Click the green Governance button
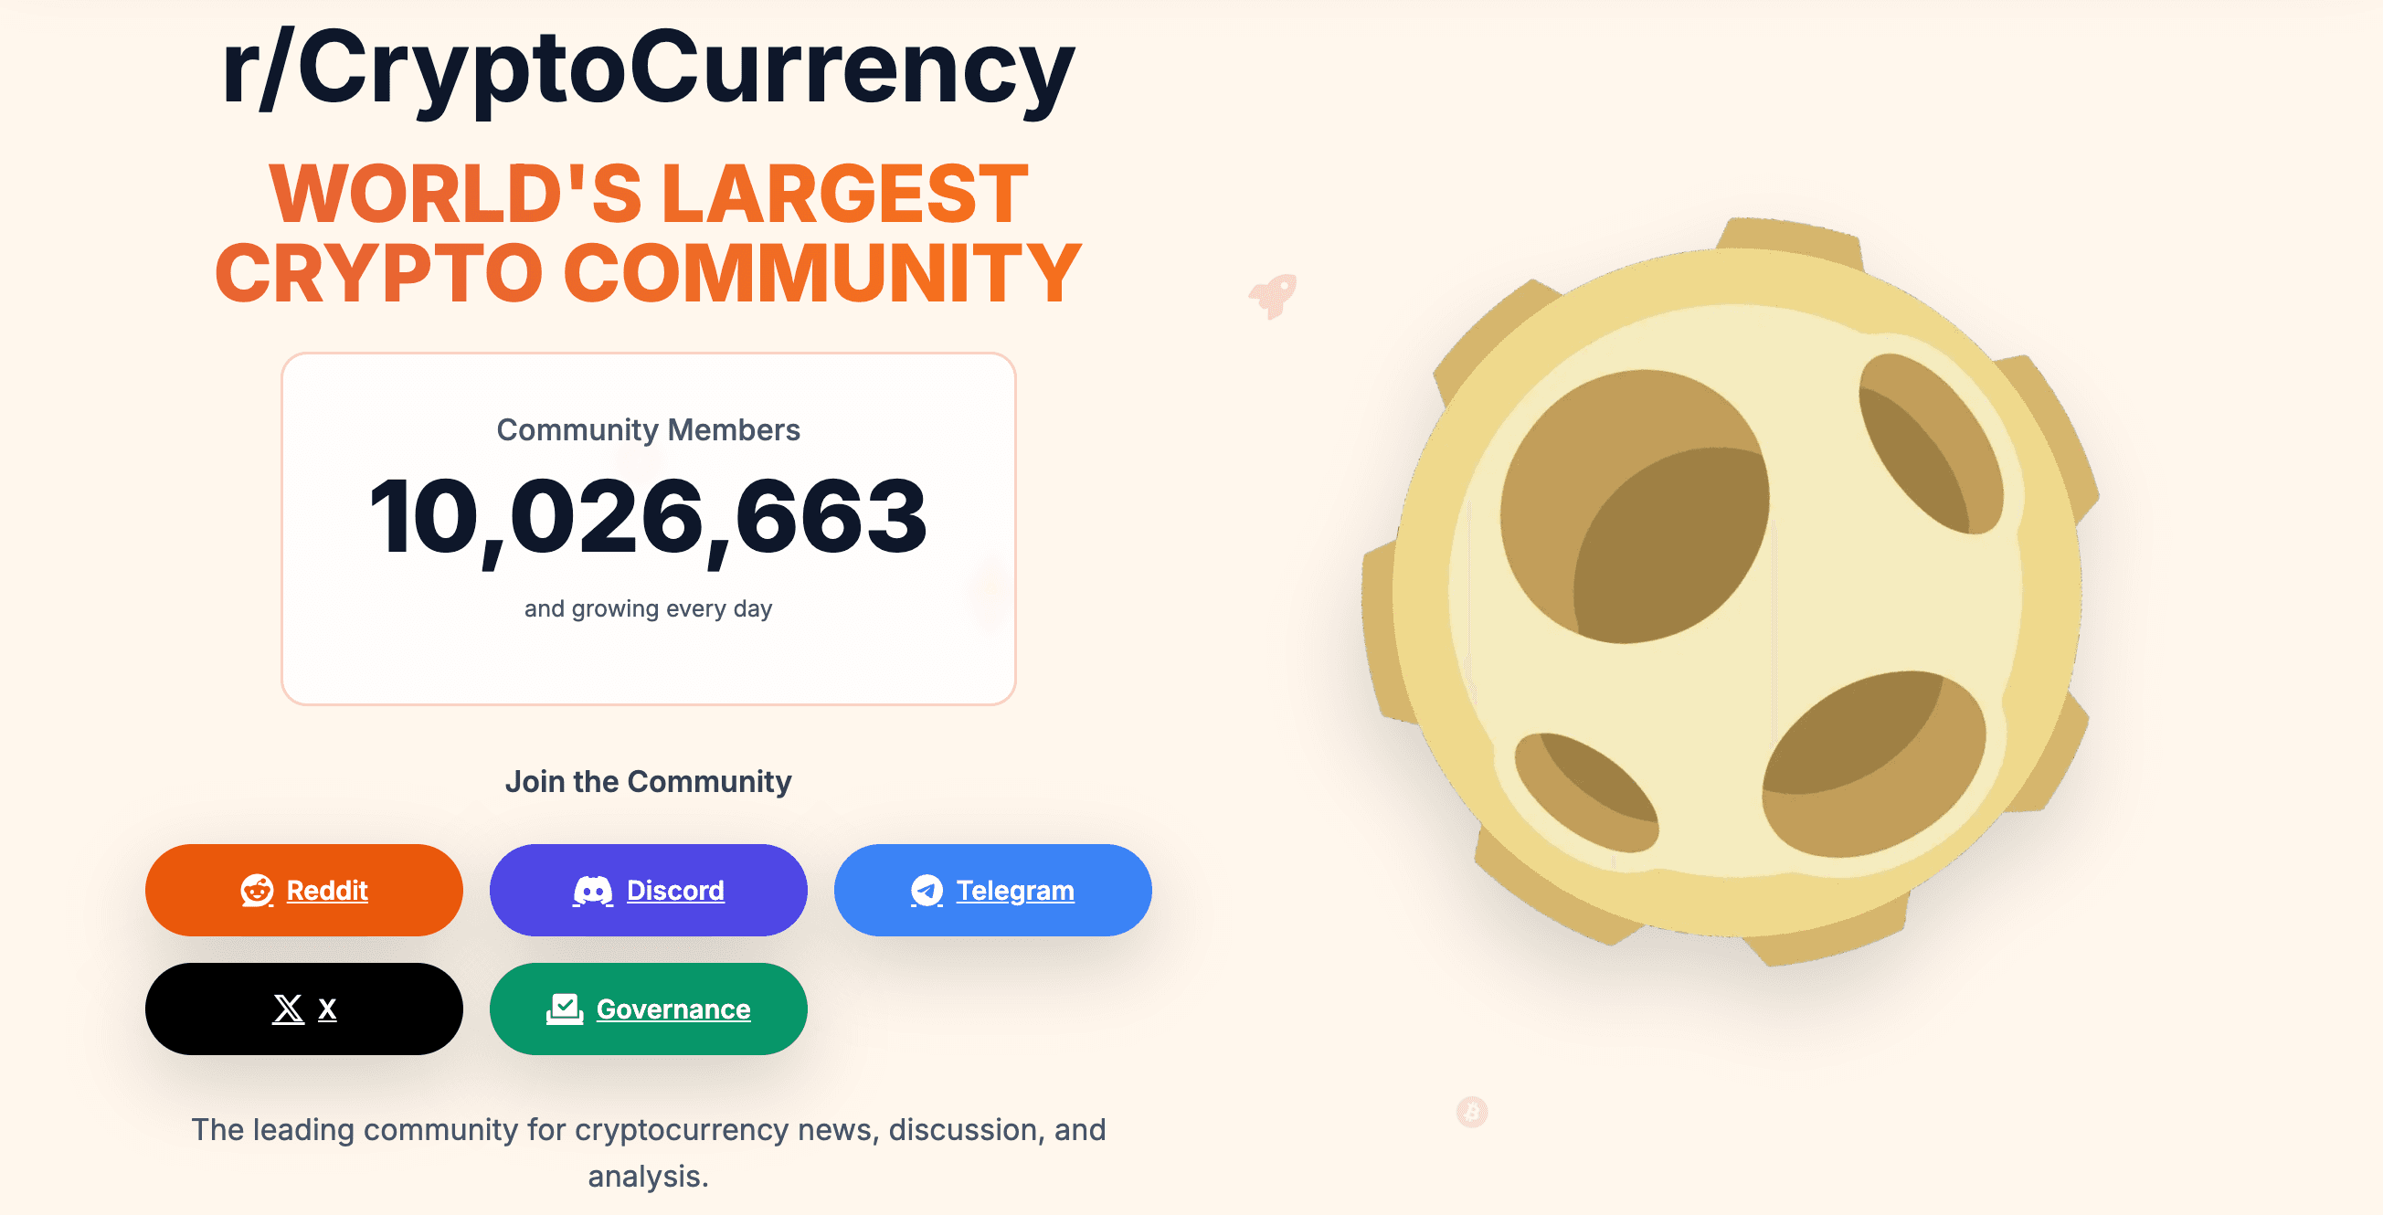 648,1009
